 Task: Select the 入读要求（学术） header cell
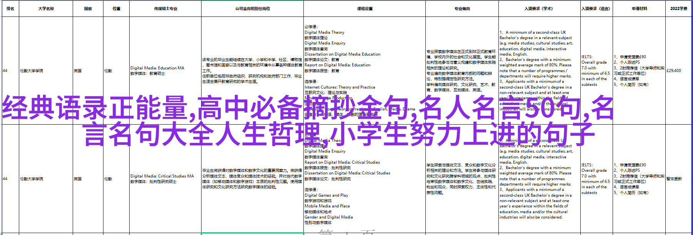click(540, 8)
